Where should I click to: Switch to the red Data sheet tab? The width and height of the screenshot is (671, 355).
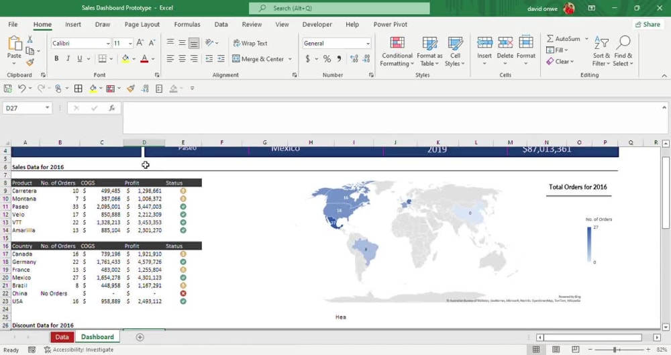pyautogui.click(x=62, y=337)
